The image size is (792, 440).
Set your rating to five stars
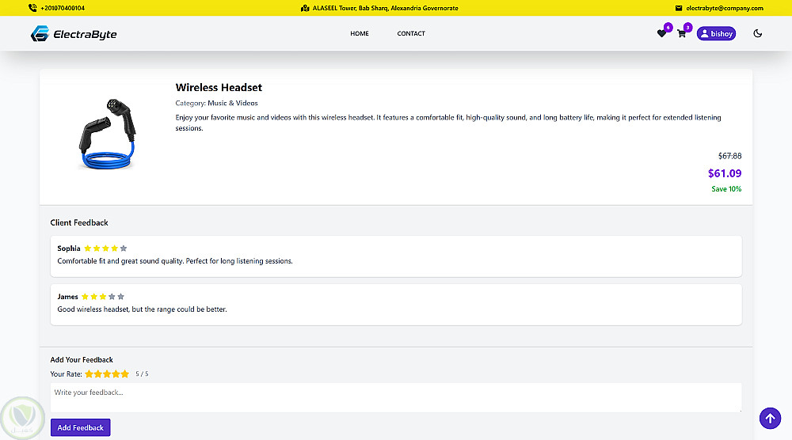124,374
